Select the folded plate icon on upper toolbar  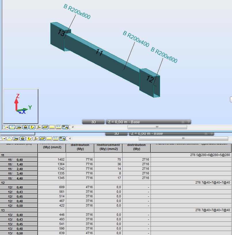(32, 127)
